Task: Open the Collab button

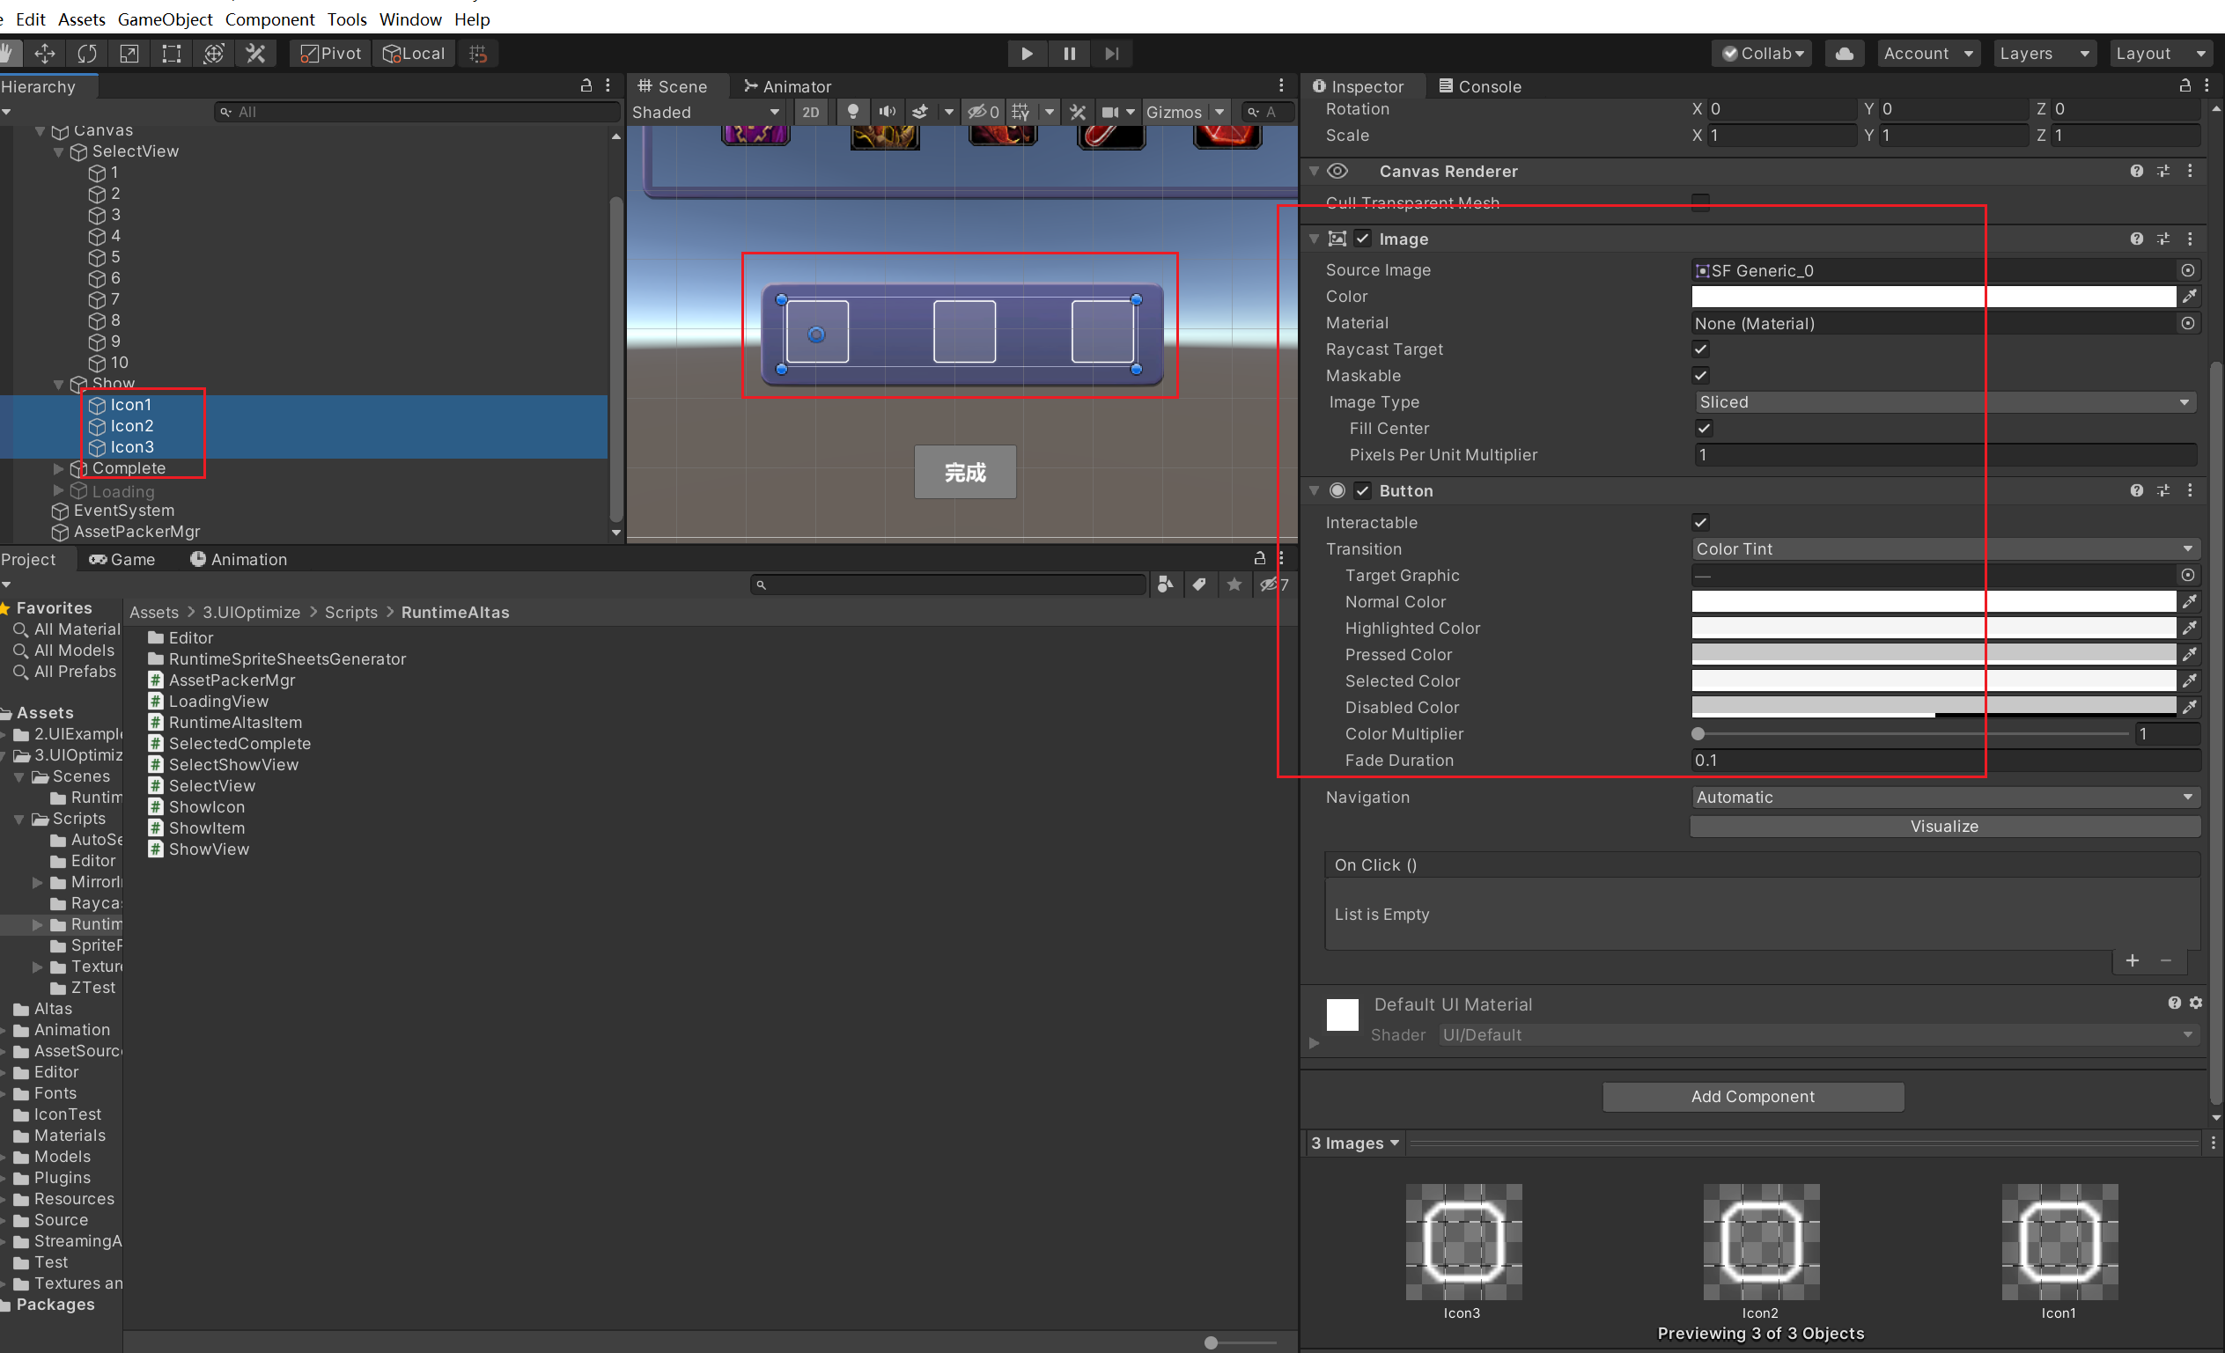Action: [1761, 53]
